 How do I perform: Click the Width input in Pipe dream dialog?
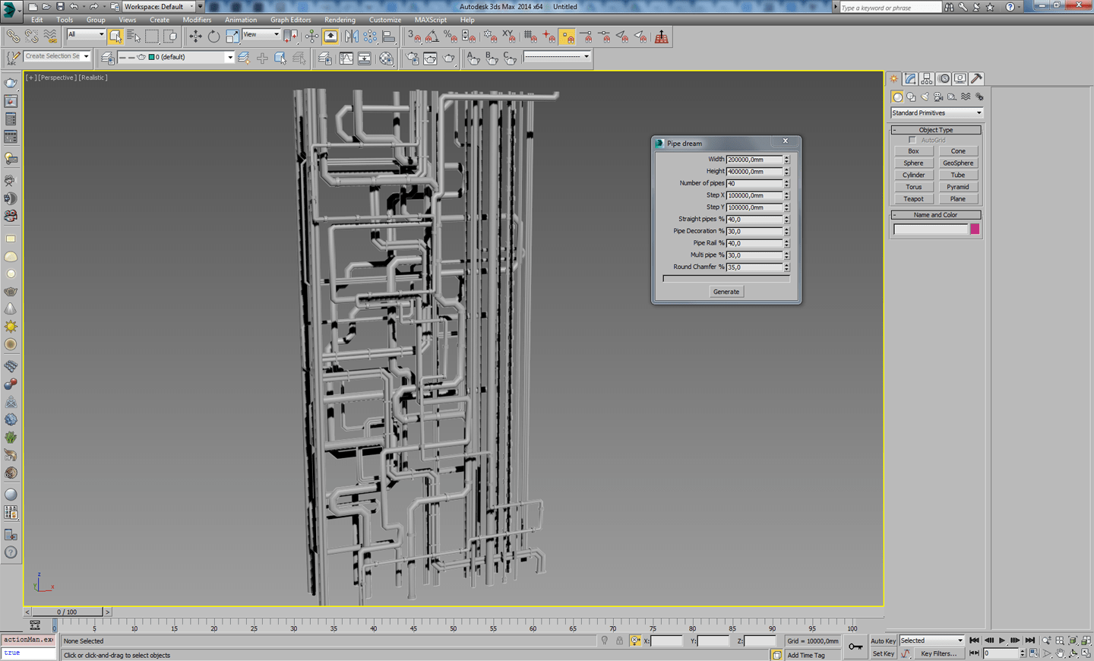click(756, 160)
